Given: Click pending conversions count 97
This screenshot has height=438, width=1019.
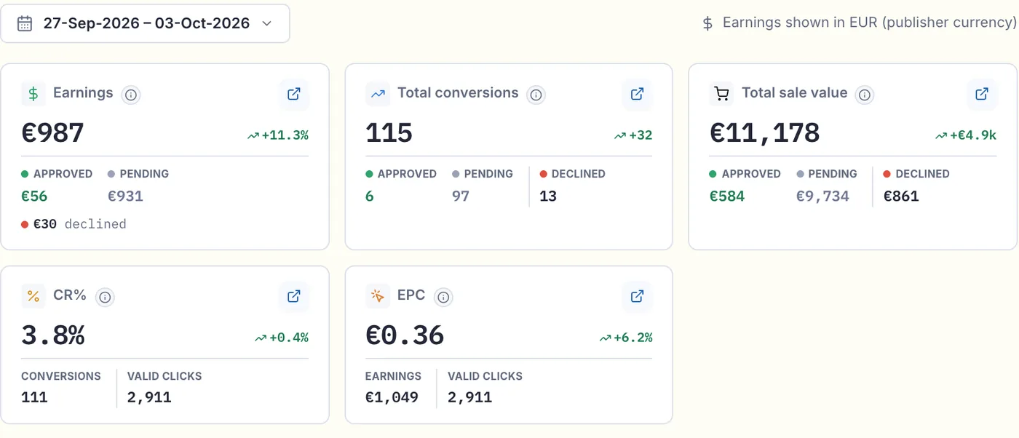Looking at the screenshot, I should click(461, 196).
